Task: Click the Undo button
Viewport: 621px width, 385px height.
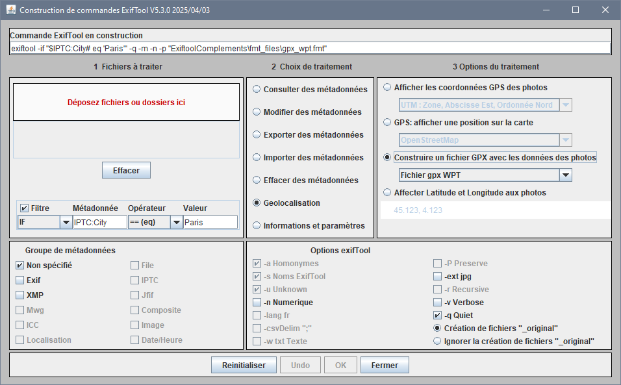Action: 300,366
